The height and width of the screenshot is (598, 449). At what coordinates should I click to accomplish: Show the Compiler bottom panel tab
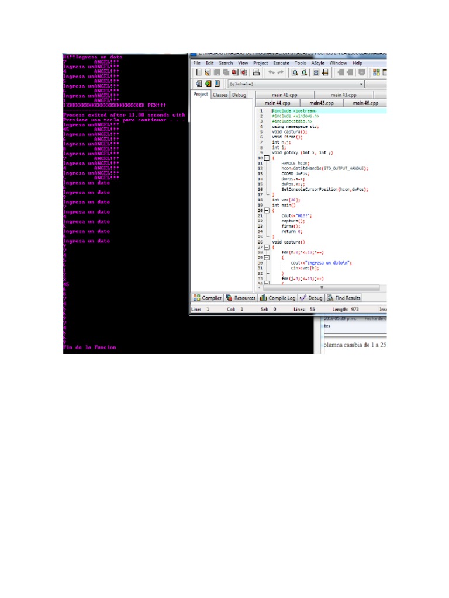[x=208, y=298]
